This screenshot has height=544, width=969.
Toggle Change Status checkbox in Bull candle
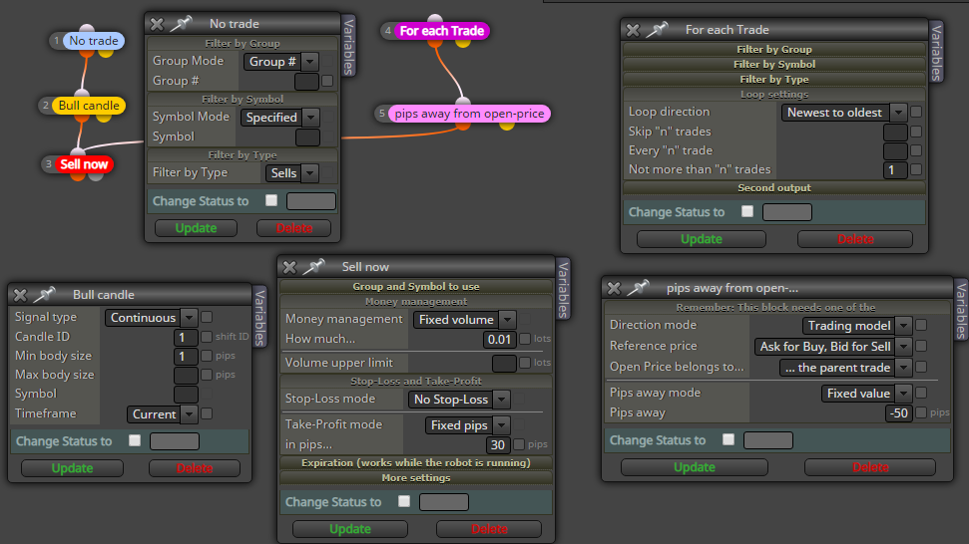tap(135, 440)
